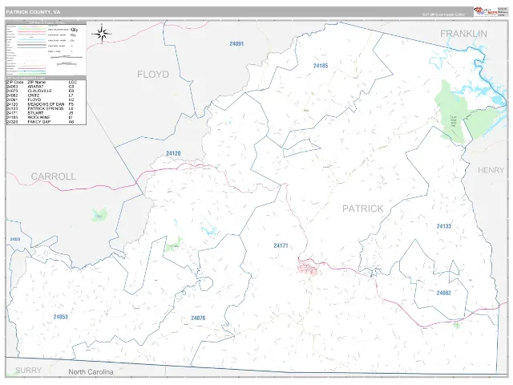Screen dimensions: 513x385
Task: Click the large FLOYD county label on map
Action: (153, 75)
